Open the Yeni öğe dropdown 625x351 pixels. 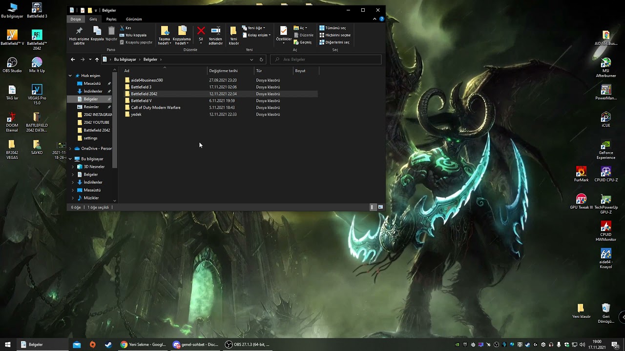pos(254,28)
